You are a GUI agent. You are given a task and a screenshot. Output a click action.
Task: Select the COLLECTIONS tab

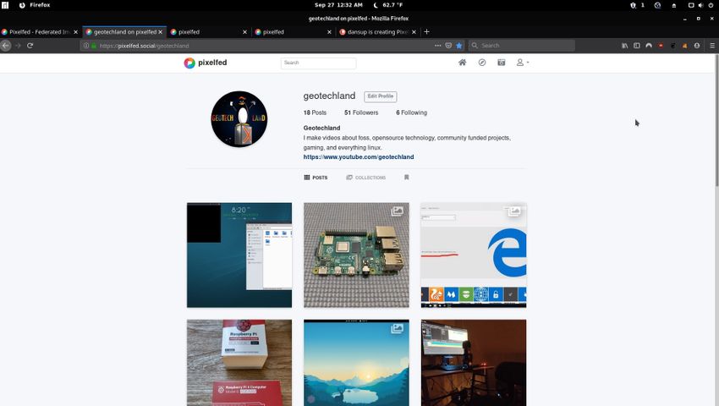click(x=366, y=178)
